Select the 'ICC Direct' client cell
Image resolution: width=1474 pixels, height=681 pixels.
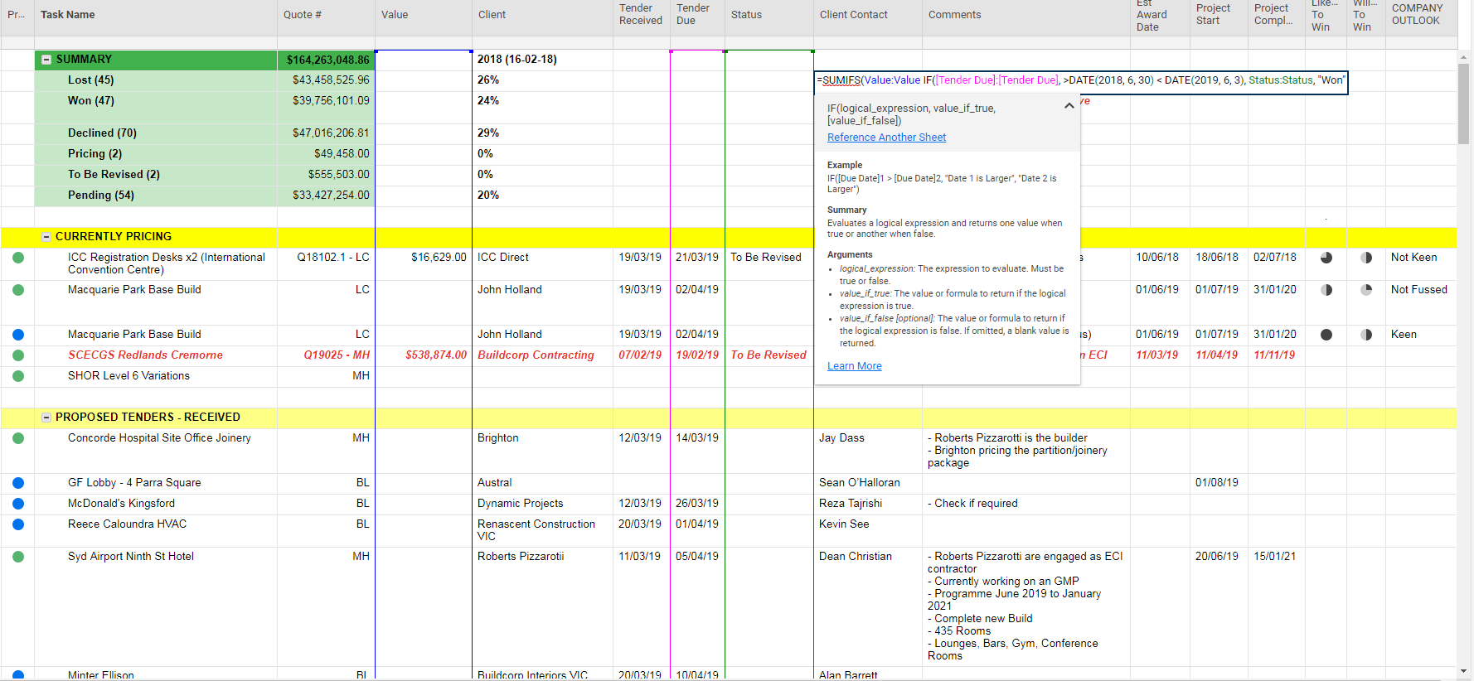tap(542, 263)
